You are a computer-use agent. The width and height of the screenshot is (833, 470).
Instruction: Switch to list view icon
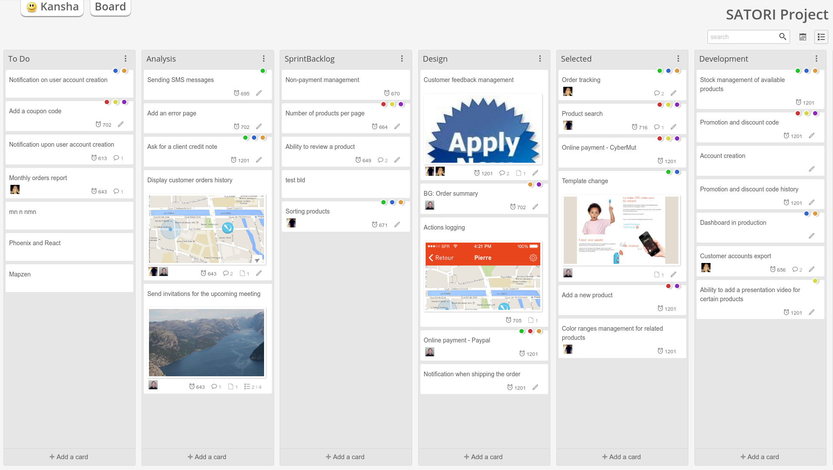tap(821, 37)
